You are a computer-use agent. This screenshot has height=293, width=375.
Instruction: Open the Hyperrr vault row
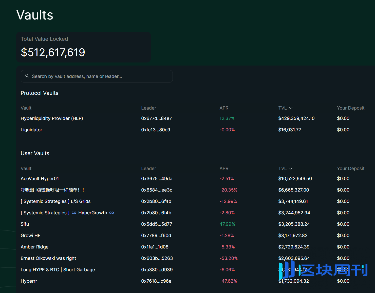click(29, 281)
